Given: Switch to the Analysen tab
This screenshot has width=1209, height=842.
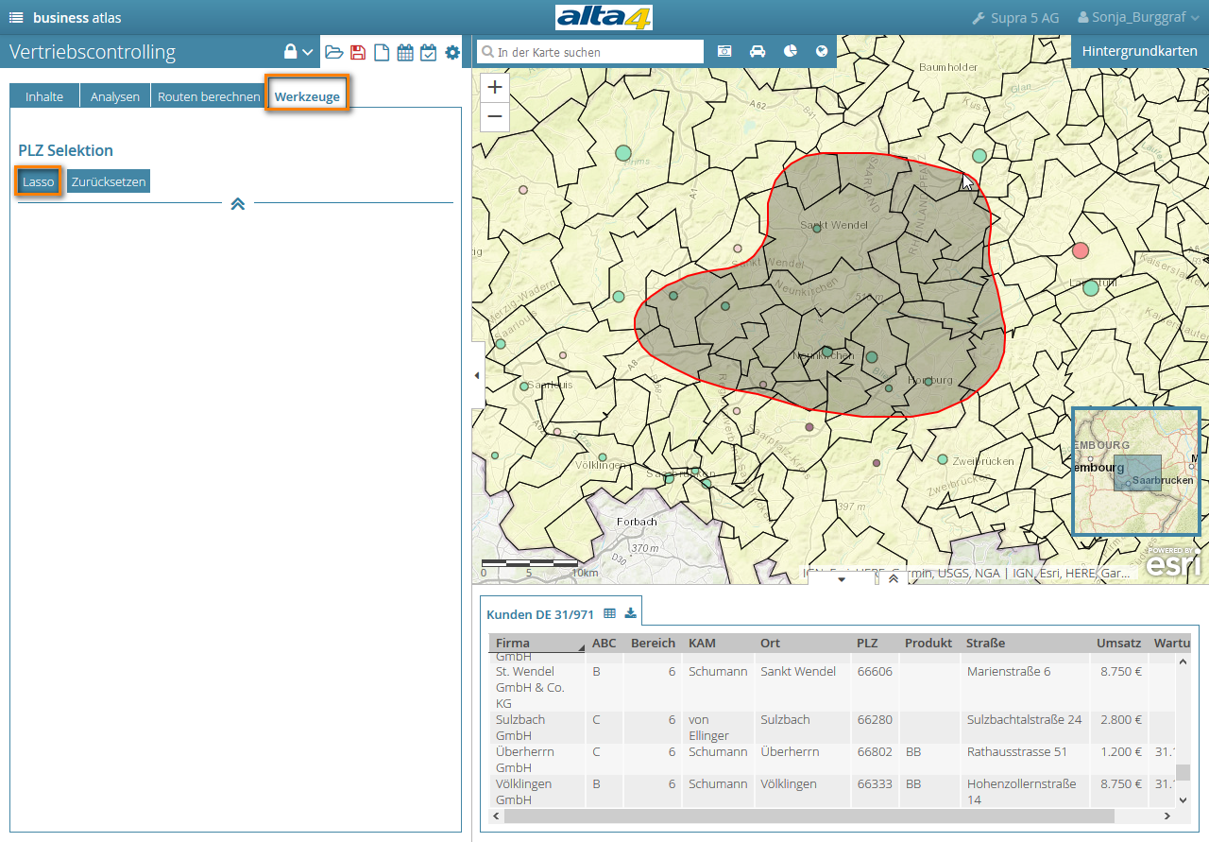Looking at the screenshot, I should [115, 96].
